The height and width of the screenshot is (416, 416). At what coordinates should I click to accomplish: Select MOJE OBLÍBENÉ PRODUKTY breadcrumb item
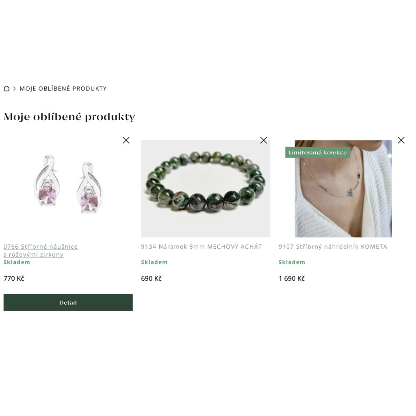tap(63, 89)
